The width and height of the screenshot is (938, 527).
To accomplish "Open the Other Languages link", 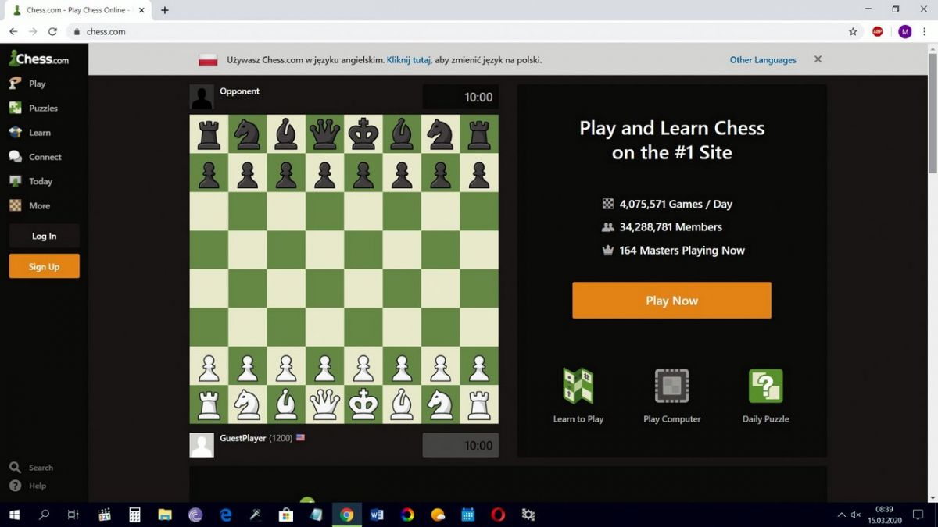I will pos(763,60).
